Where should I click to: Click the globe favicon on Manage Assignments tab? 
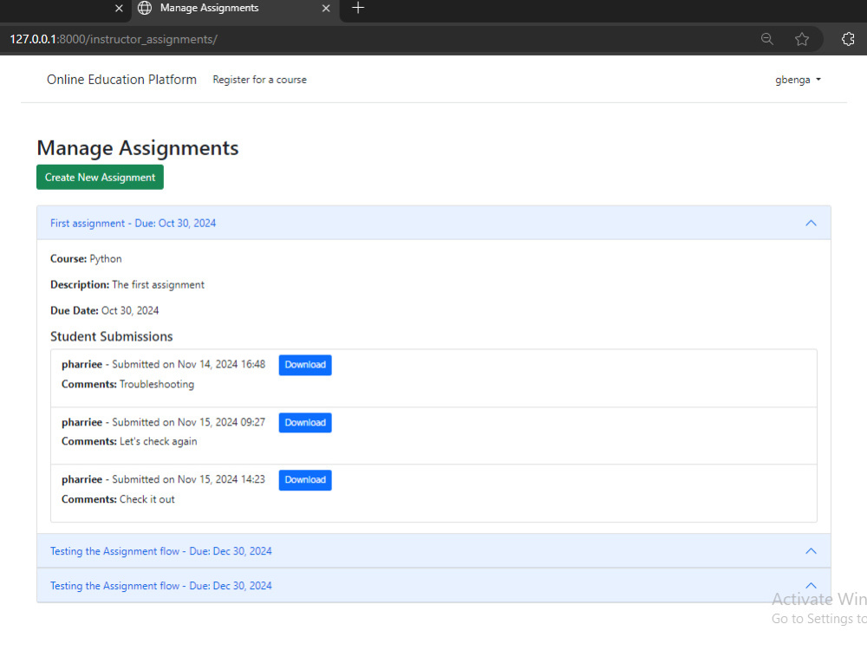pos(145,8)
